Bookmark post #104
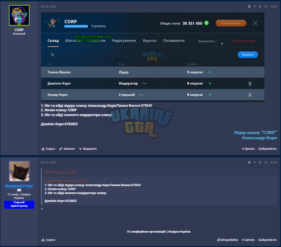The height and width of the screenshot is (247, 281). pos(266,162)
